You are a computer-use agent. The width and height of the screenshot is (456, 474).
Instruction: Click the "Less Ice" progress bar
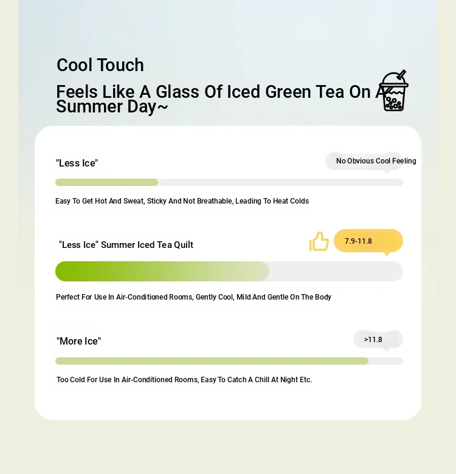pos(229,182)
